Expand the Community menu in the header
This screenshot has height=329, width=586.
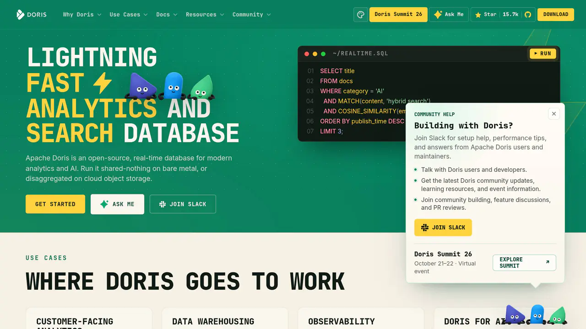(252, 15)
